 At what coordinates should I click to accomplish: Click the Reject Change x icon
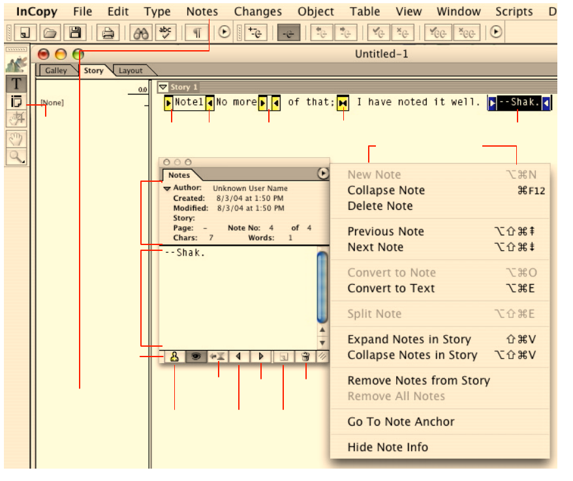pos(403,33)
